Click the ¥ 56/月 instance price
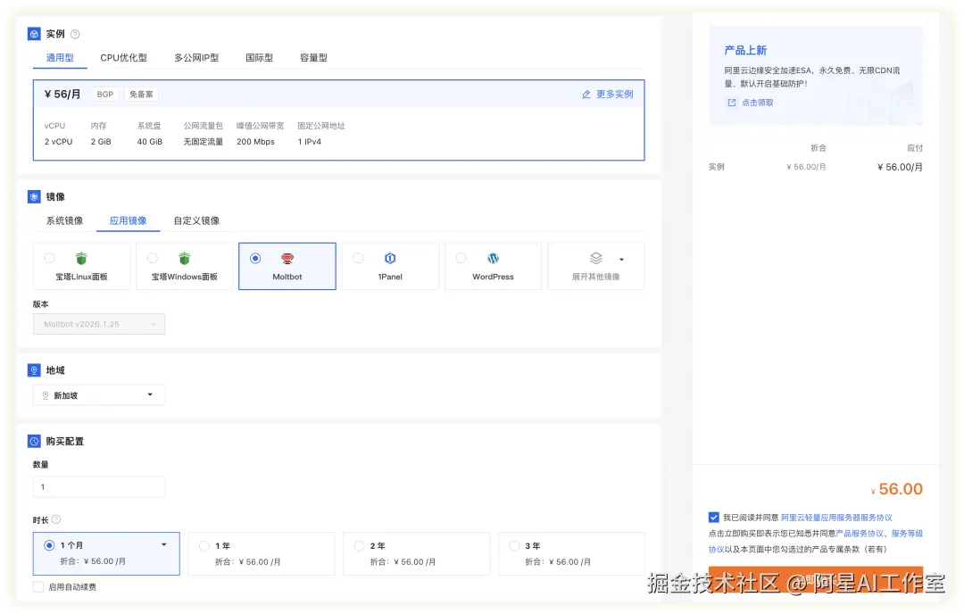This screenshot has height=614, width=964. coord(62,94)
